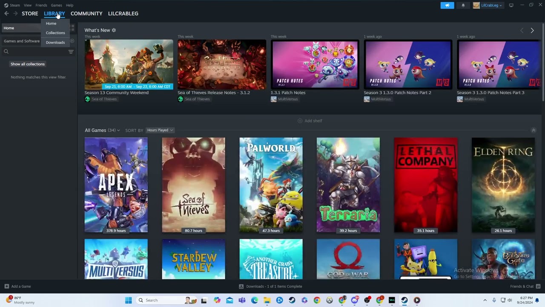Switch to the COMMUNITY tab
This screenshot has width=545, height=307.
pos(86,14)
